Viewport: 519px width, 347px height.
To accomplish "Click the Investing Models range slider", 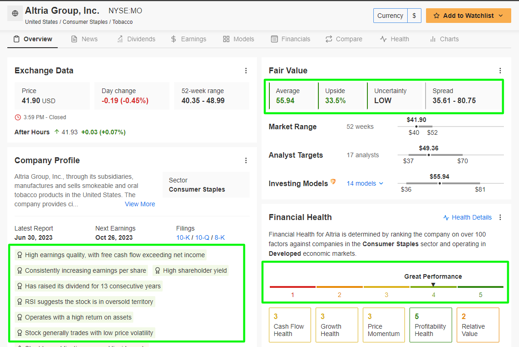I will [450, 183].
